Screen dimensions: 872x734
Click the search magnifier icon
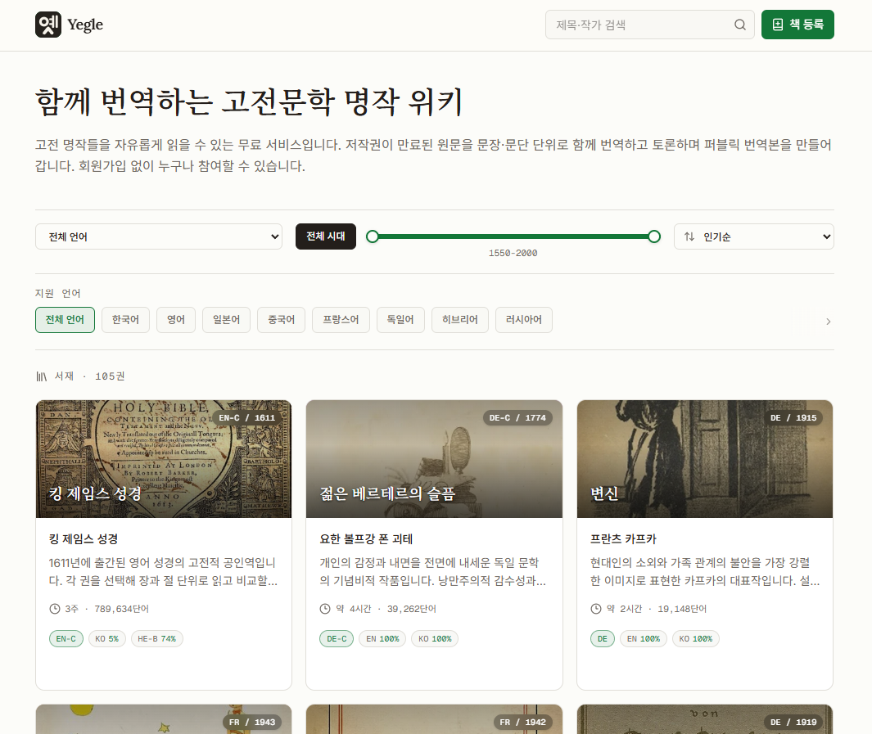coord(739,25)
